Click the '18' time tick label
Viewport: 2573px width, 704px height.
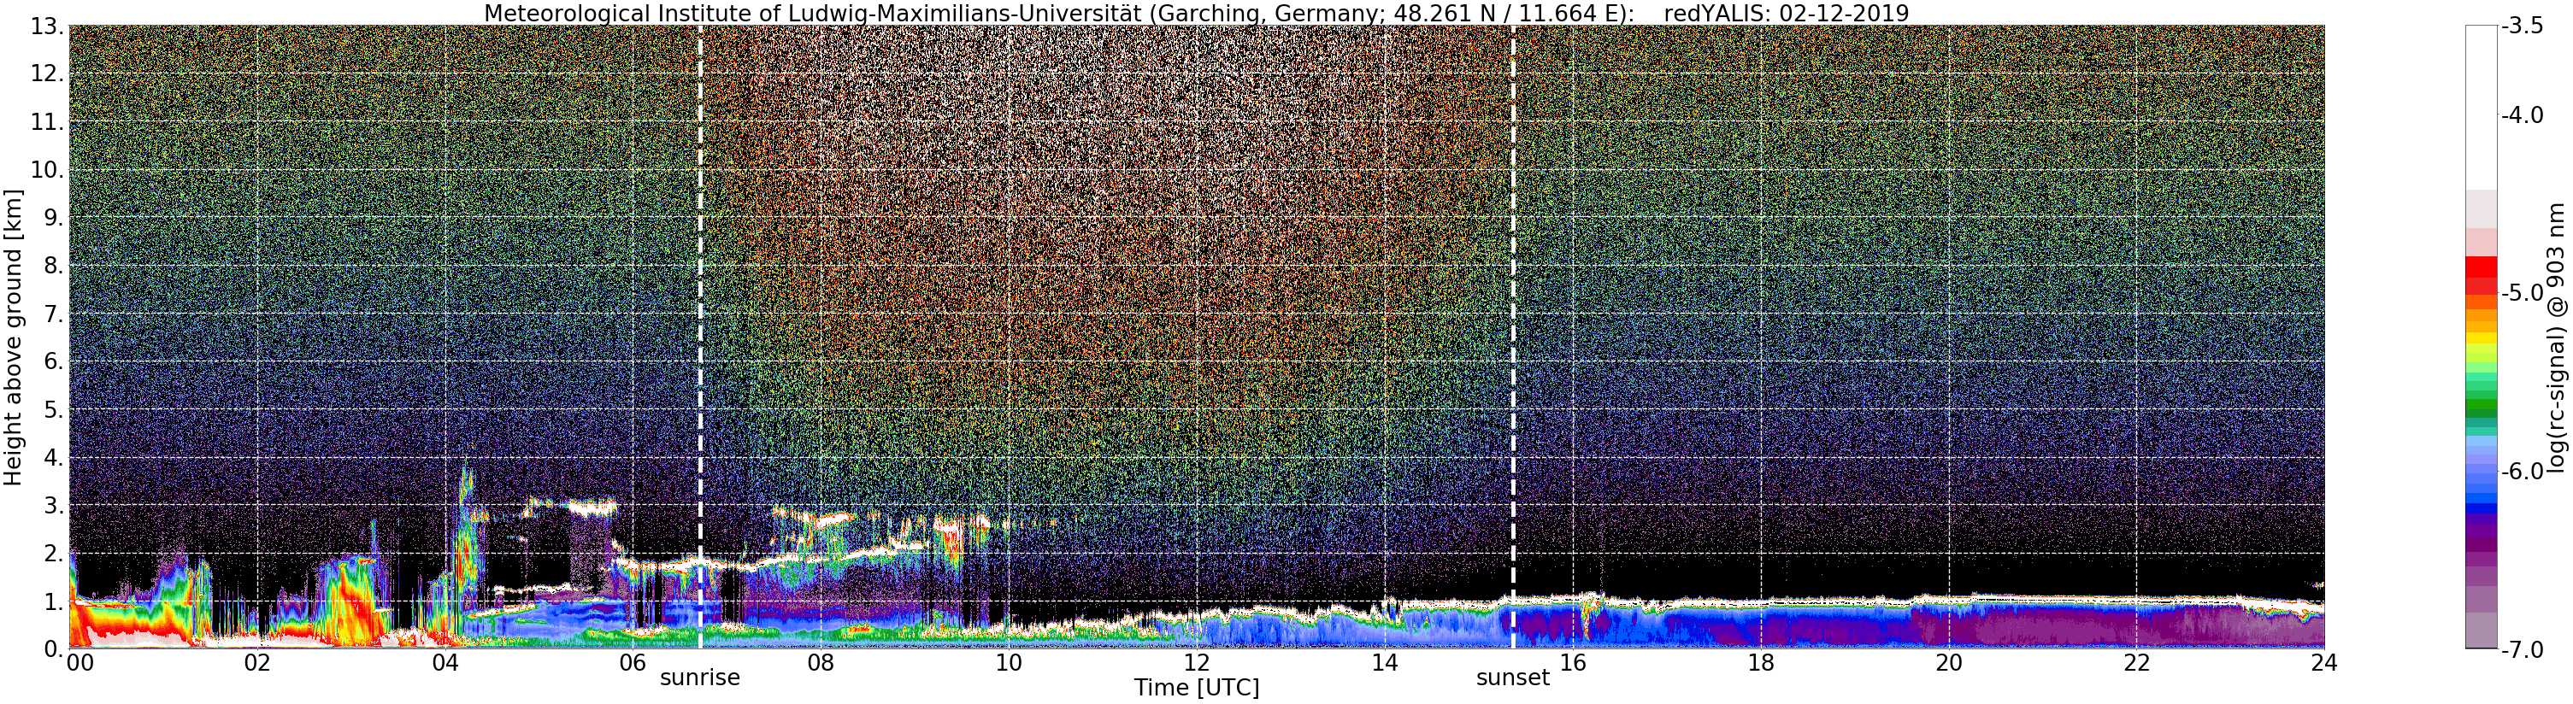click(1761, 662)
